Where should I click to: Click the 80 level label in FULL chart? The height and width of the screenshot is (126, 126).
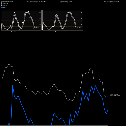(x=81, y=12)
